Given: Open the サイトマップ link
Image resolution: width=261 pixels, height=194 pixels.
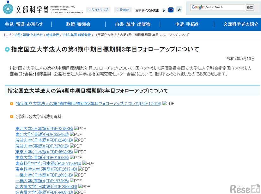Looking at the screenshot, I should coord(98,10).
